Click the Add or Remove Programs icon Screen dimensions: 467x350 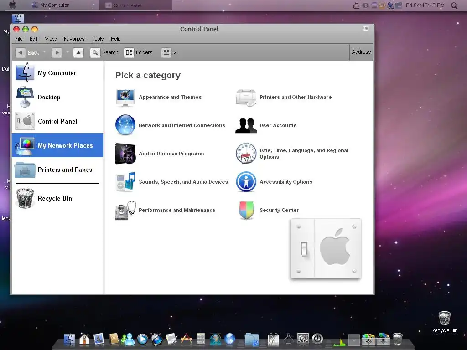click(x=125, y=154)
